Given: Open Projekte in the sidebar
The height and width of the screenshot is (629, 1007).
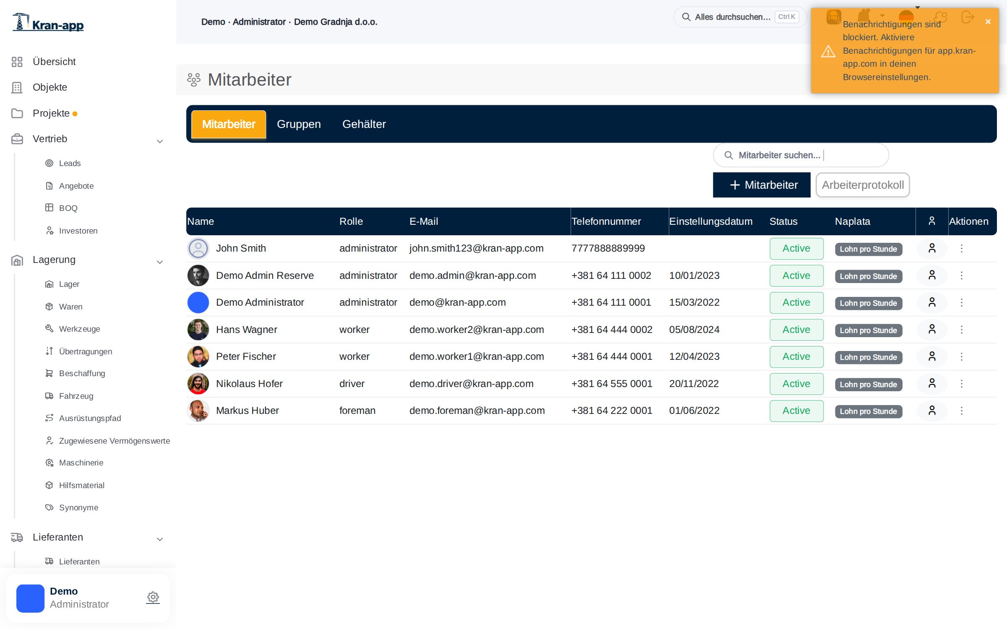Looking at the screenshot, I should 51,113.
